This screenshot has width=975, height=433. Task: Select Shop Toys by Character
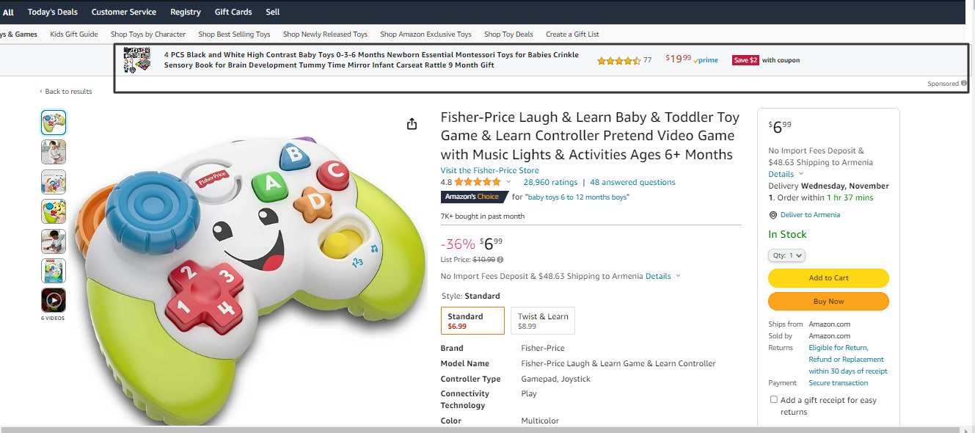click(x=147, y=34)
